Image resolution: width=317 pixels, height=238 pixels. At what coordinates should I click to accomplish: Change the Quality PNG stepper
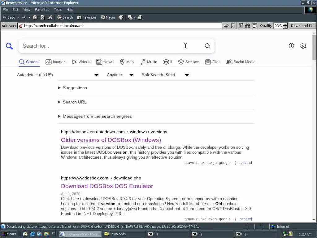click(285, 26)
